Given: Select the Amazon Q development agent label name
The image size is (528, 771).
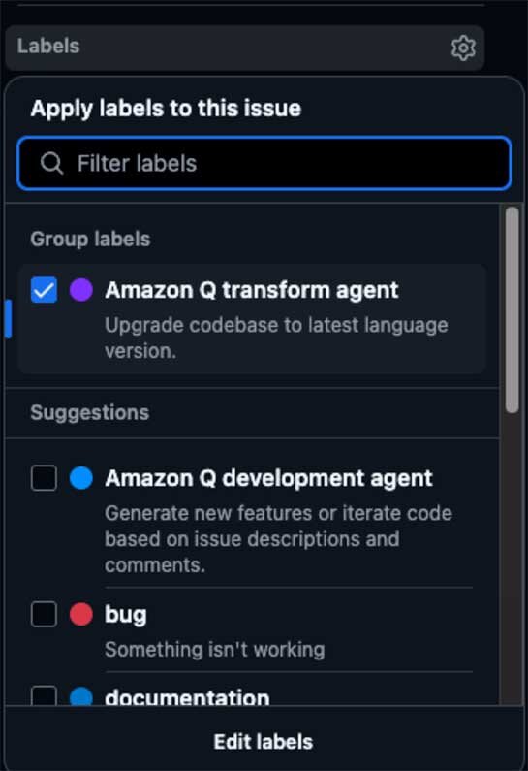Looking at the screenshot, I should pyautogui.click(x=268, y=478).
